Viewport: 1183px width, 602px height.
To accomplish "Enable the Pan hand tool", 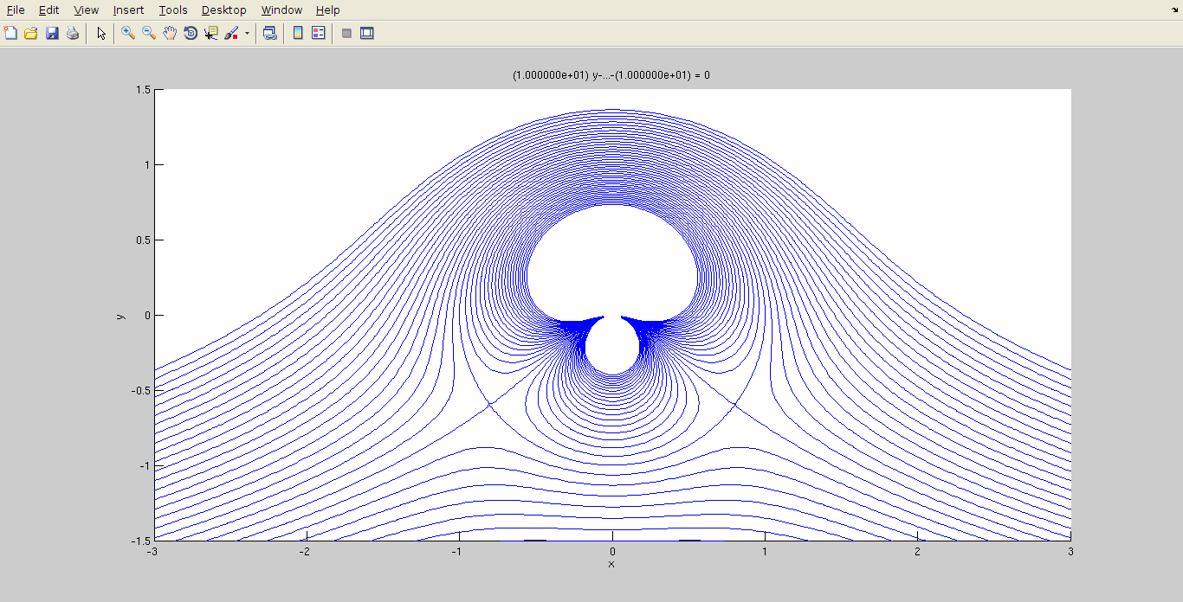I will click(170, 34).
